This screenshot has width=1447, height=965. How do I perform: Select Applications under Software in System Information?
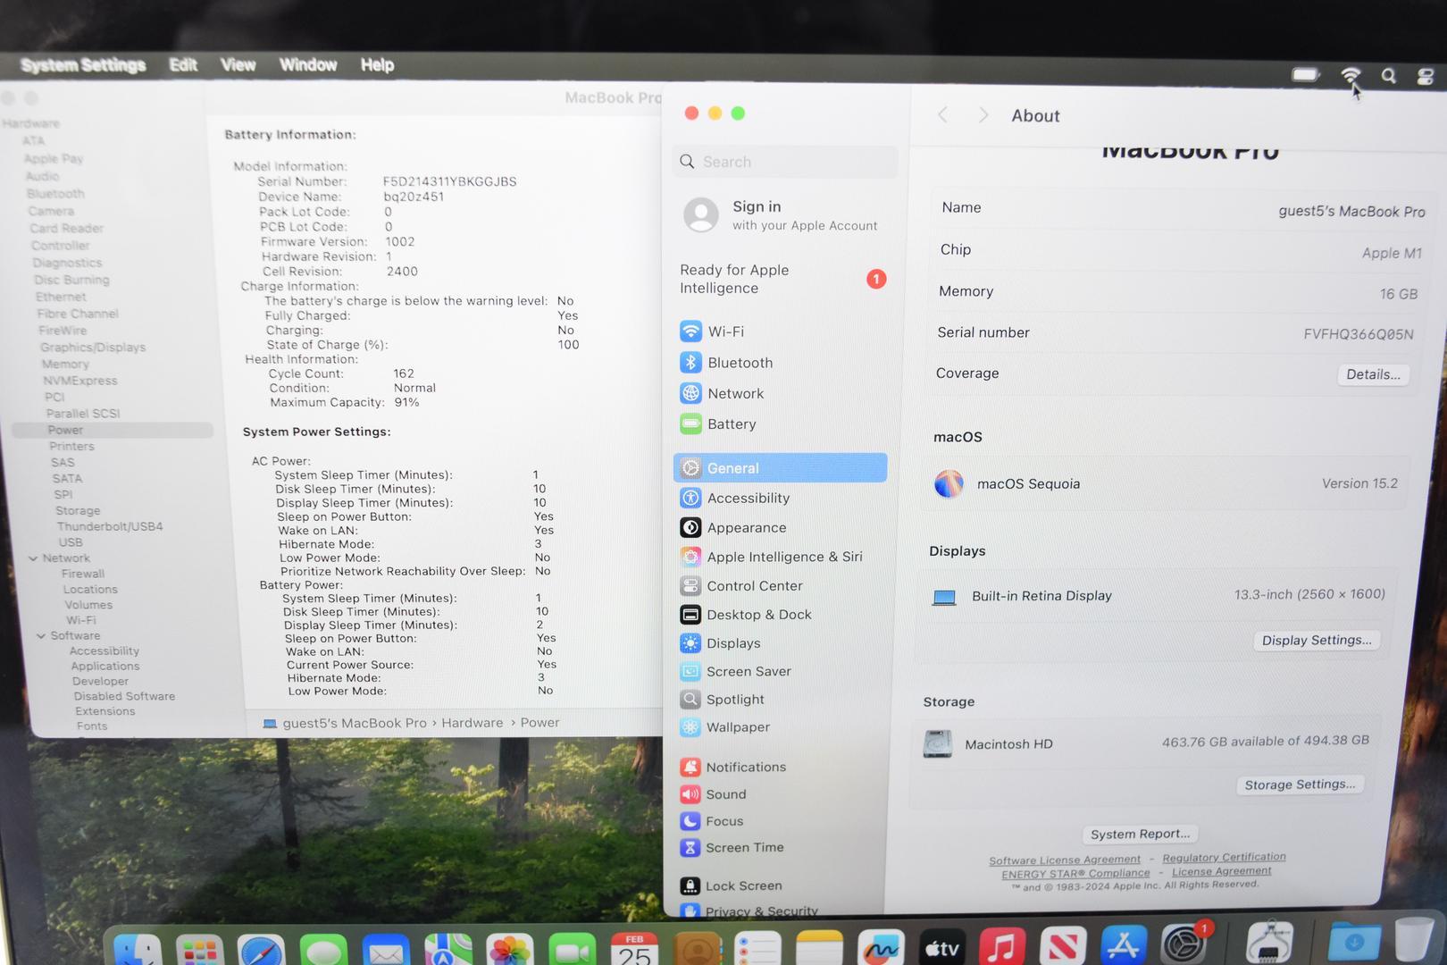click(x=105, y=667)
